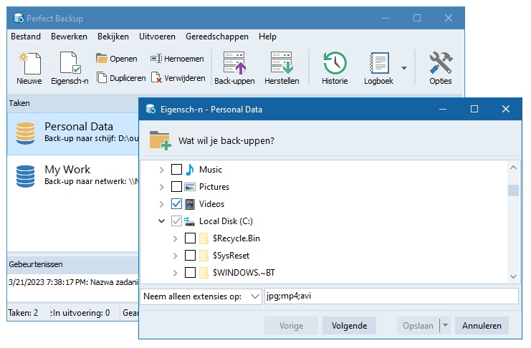Click the Music note icon
Viewport: 531px width, 348px height.
pos(190,169)
